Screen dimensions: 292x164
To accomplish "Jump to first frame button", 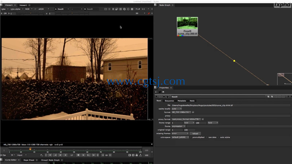I will [50, 155].
